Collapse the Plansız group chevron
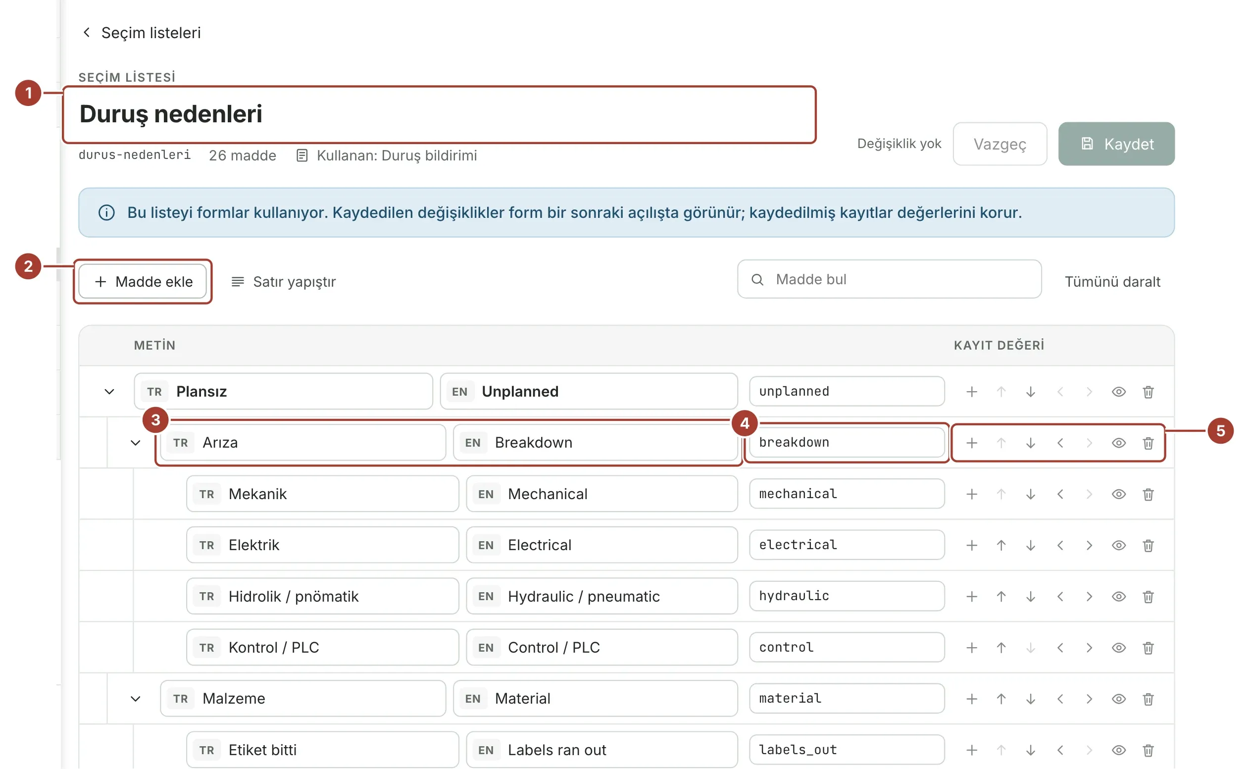The width and height of the screenshot is (1249, 769). (x=109, y=392)
